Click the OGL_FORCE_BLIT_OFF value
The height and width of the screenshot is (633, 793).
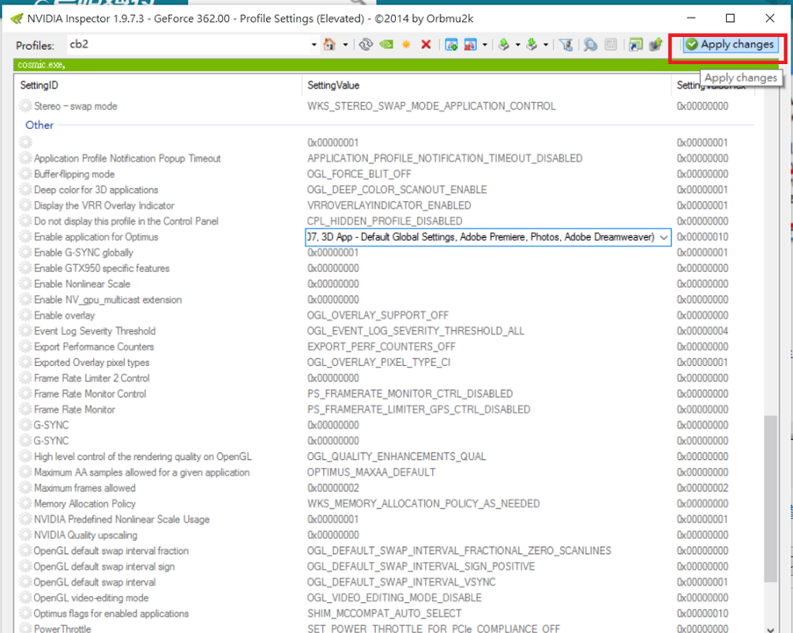pyautogui.click(x=359, y=174)
